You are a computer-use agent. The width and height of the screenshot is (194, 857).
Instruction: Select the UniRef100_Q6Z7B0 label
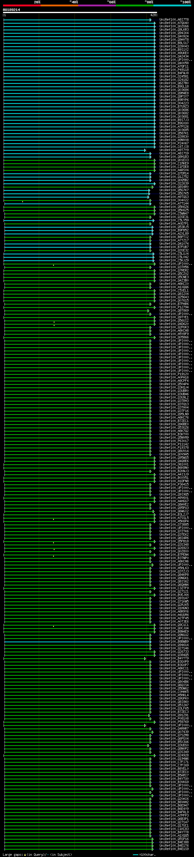tap(174, 83)
